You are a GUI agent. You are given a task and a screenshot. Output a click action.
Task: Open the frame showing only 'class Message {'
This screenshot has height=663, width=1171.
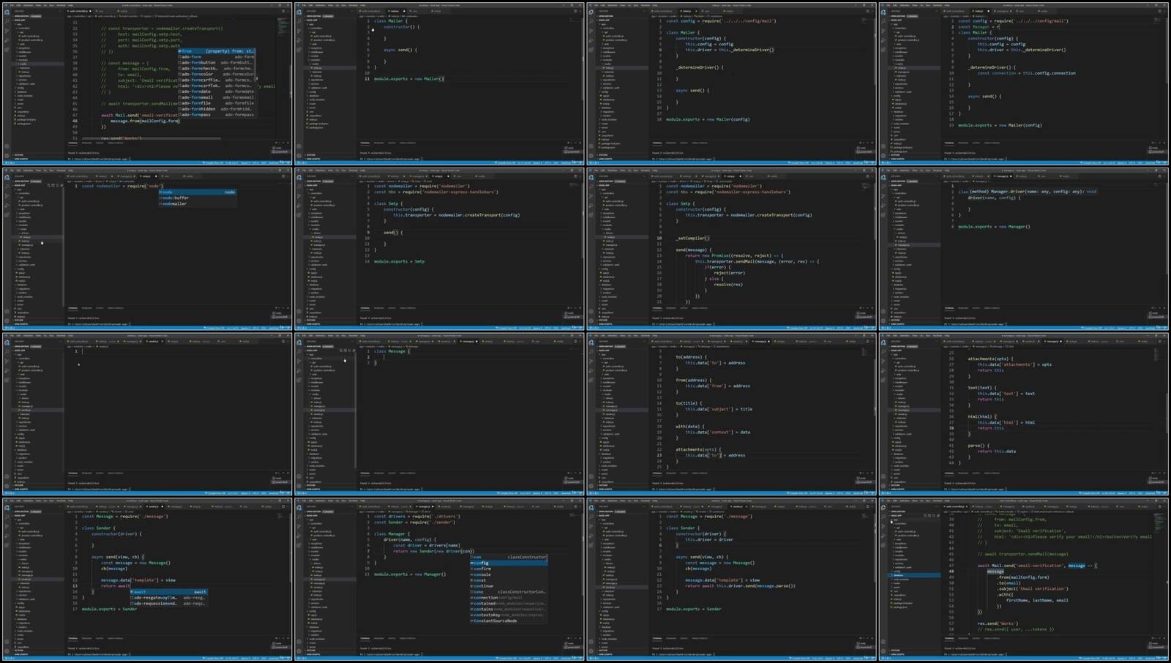pos(439,414)
